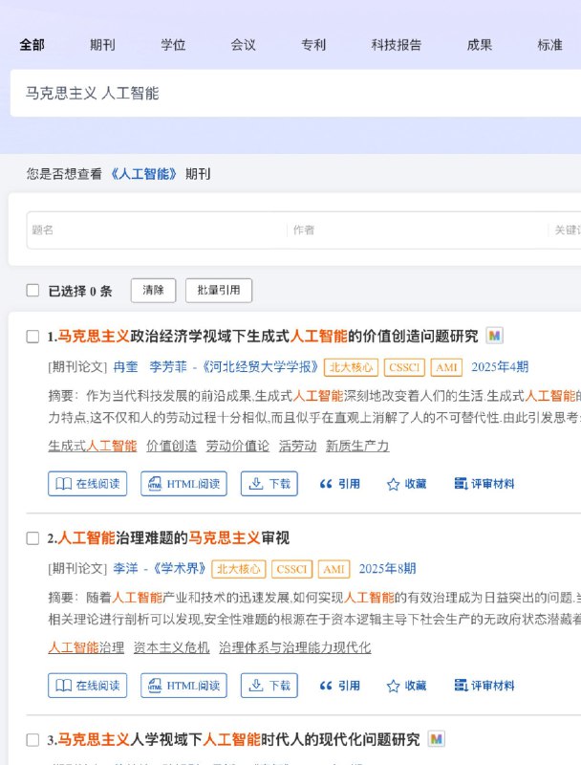Click the 批量引用 button
This screenshot has width=581, height=765.
pyautogui.click(x=219, y=291)
